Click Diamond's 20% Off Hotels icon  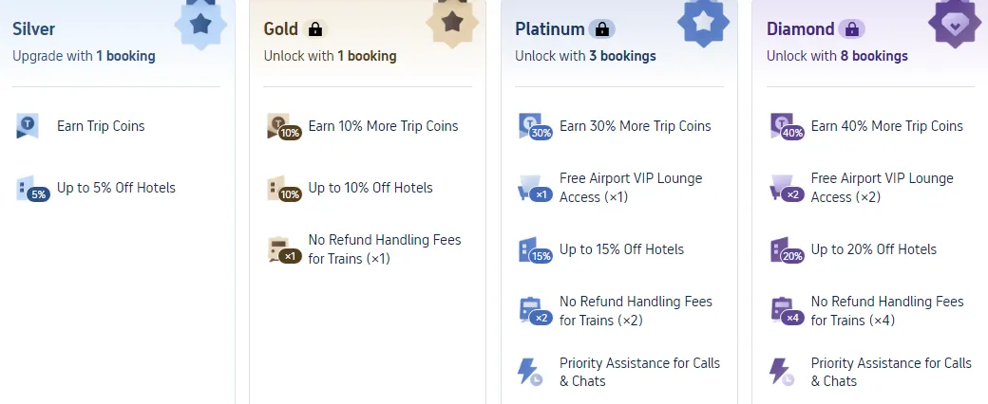tap(785, 250)
